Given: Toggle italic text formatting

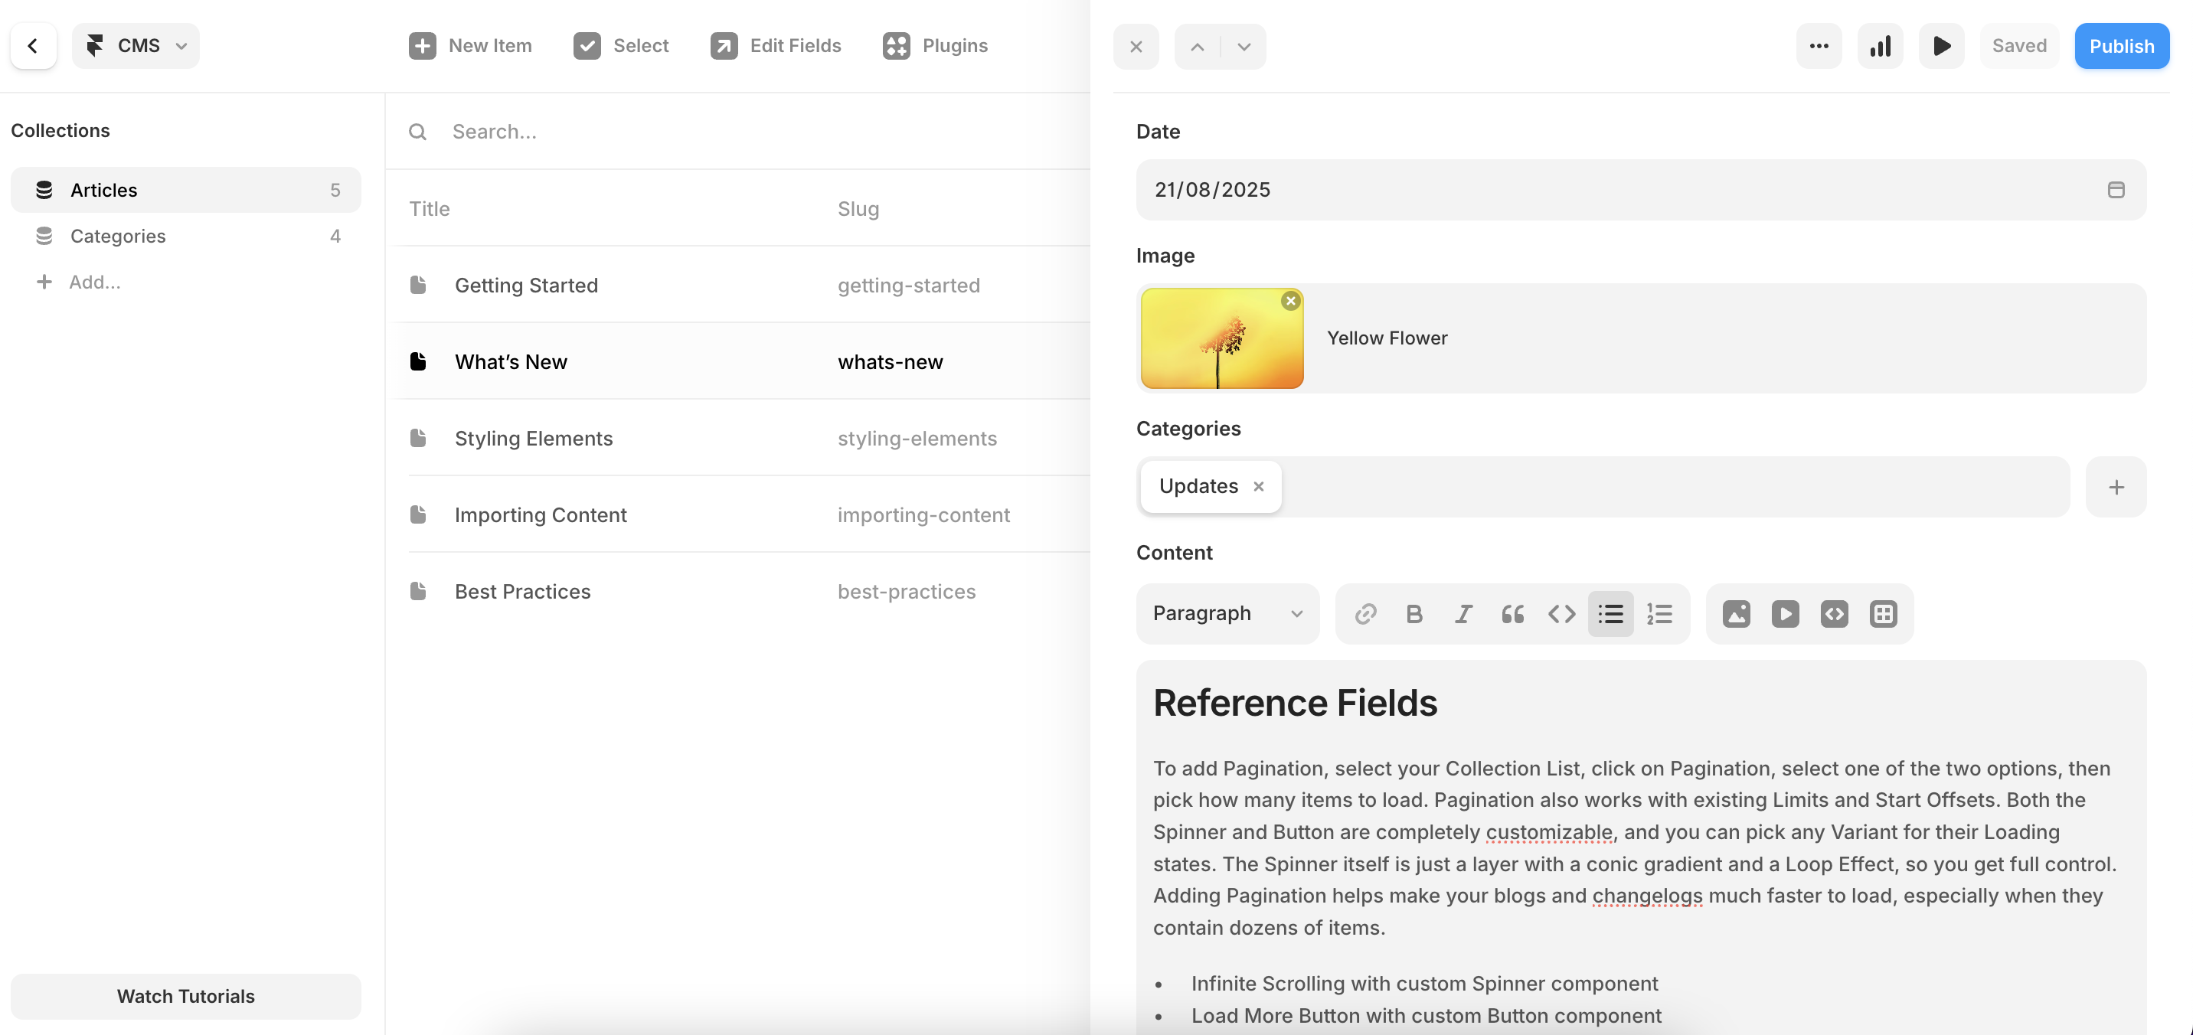Looking at the screenshot, I should click(x=1463, y=614).
